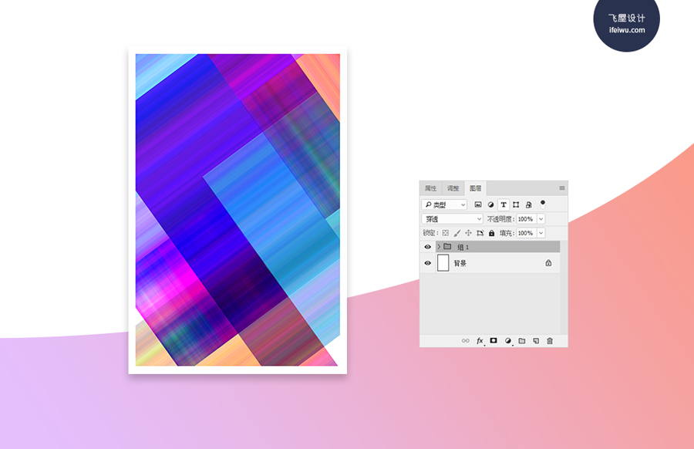Create a new layer
This screenshot has width=694, height=449.
pos(536,340)
